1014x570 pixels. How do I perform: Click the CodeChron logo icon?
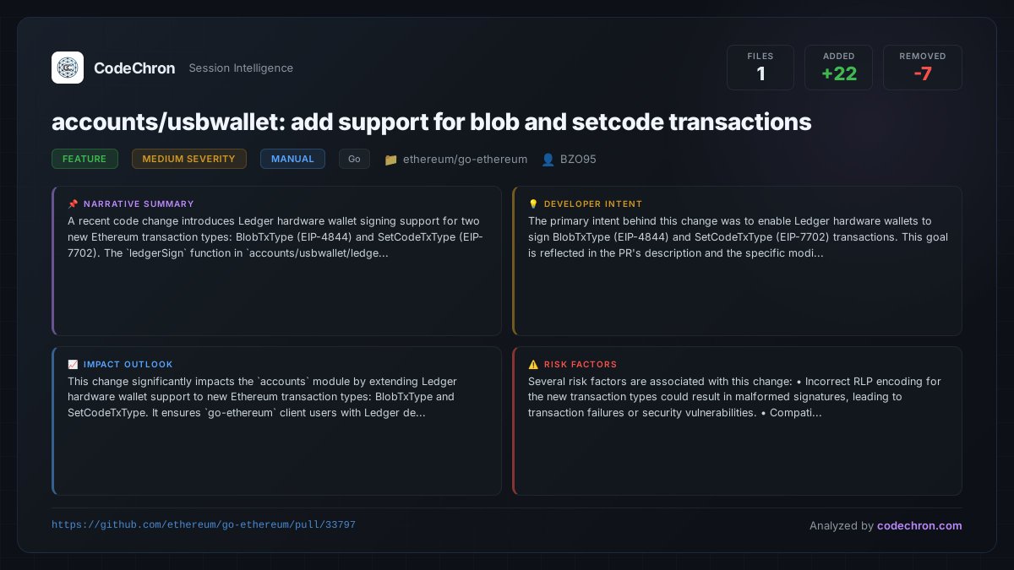point(68,68)
